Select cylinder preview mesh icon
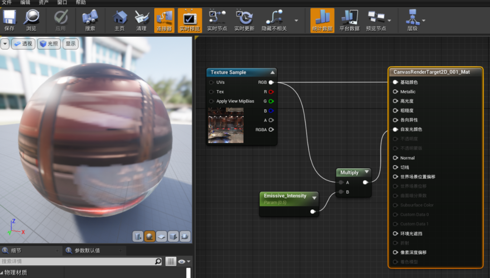 coord(138,236)
